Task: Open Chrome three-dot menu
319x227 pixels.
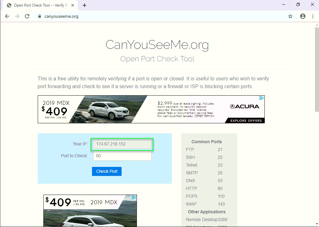Action: point(313,16)
